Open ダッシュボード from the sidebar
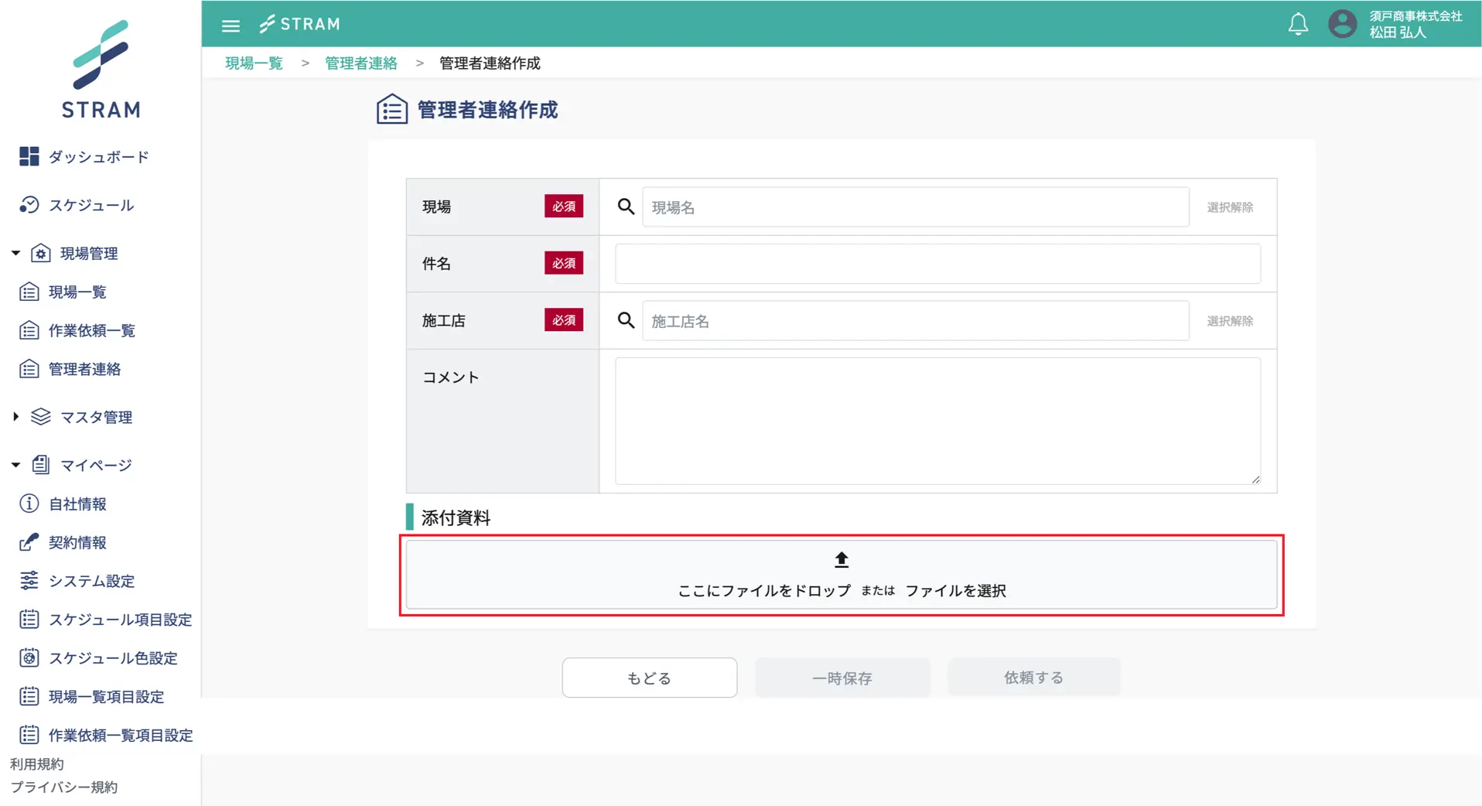The width and height of the screenshot is (1482, 806). 98,157
